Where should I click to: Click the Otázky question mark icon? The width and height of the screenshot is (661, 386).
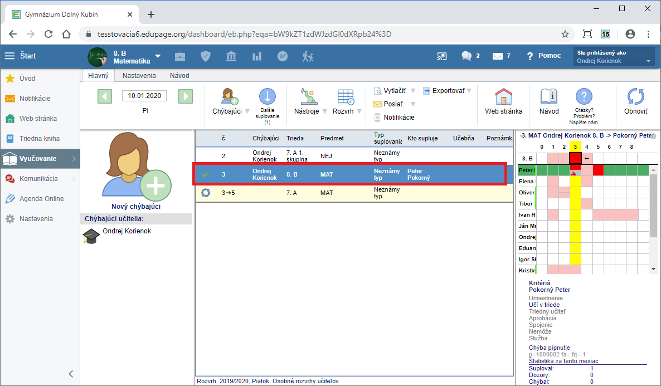pos(584,97)
